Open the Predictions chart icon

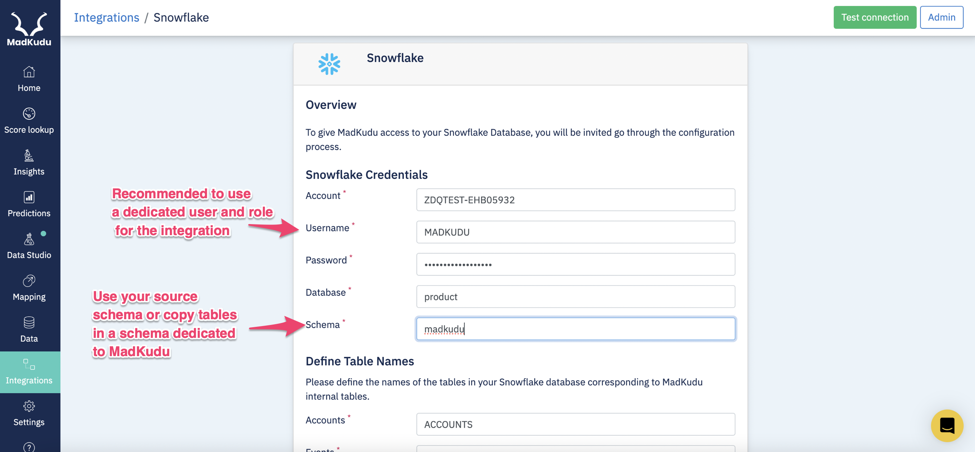pyautogui.click(x=29, y=197)
